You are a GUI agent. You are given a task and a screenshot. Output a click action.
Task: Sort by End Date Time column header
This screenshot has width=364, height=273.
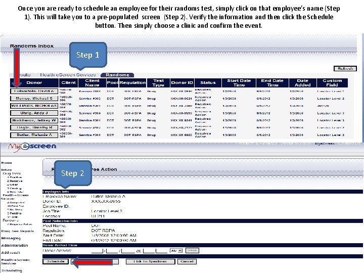click(272, 82)
